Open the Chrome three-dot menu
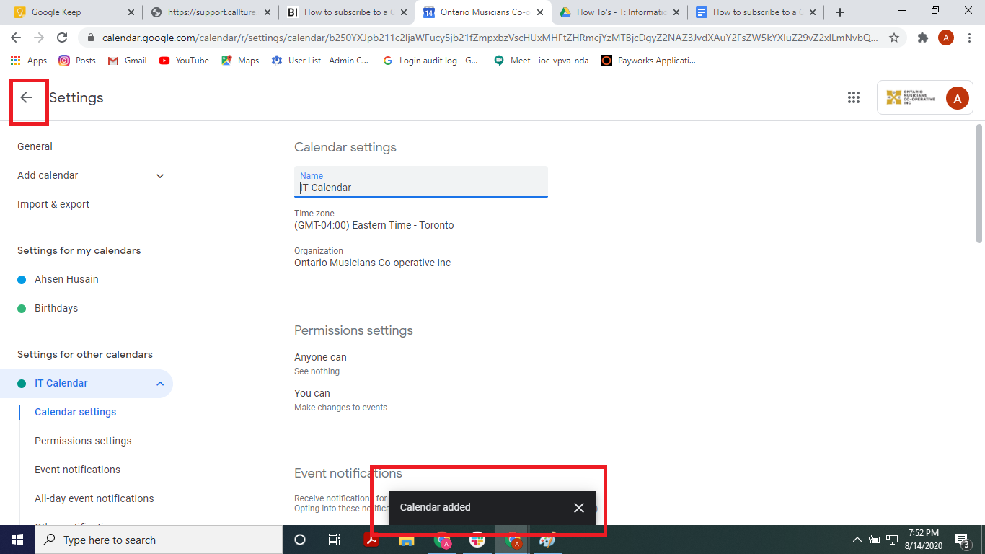The height and width of the screenshot is (554, 985). (969, 38)
